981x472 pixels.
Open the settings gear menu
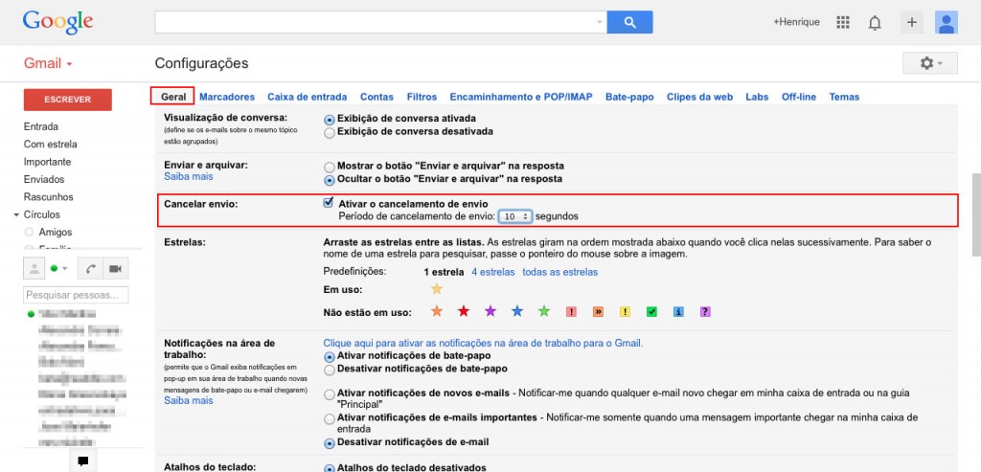pyautogui.click(x=929, y=63)
